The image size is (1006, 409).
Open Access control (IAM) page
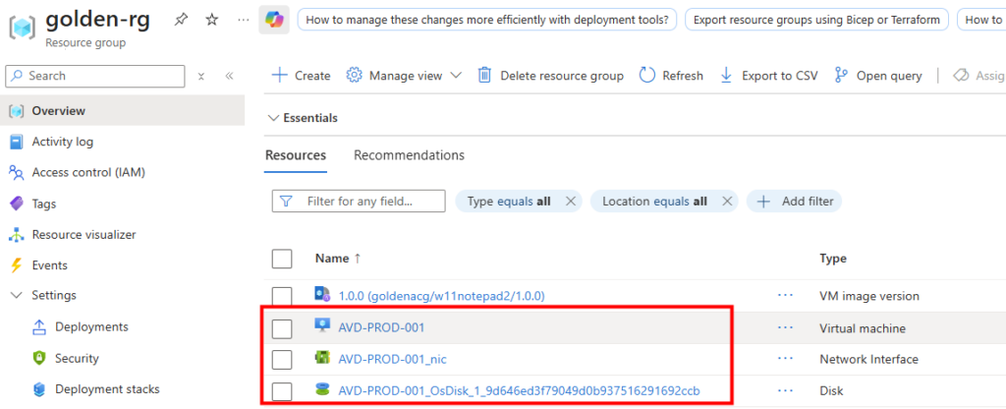87,172
